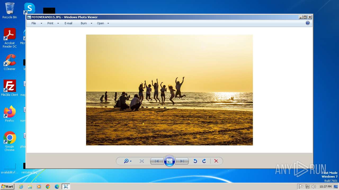This screenshot has width=339, height=190.
Task: Open the zoom magnifier control
Action: pos(128,161)
